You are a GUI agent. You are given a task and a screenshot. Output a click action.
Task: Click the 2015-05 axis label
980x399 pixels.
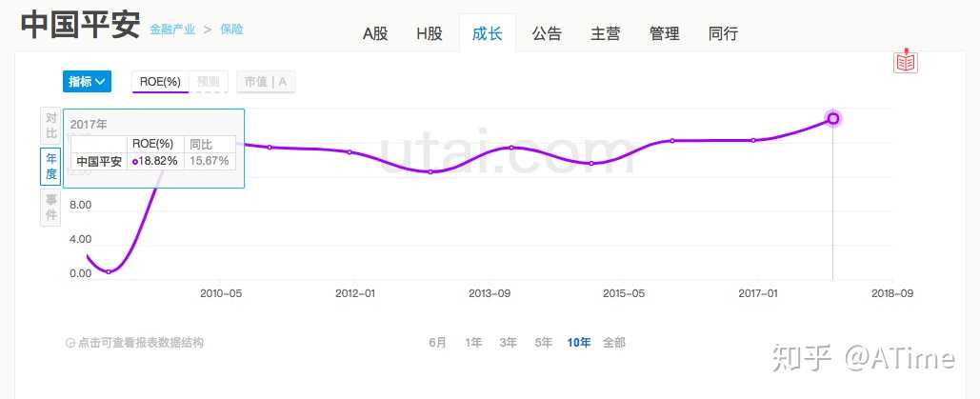pyautogui.click(x=624, y=293)
